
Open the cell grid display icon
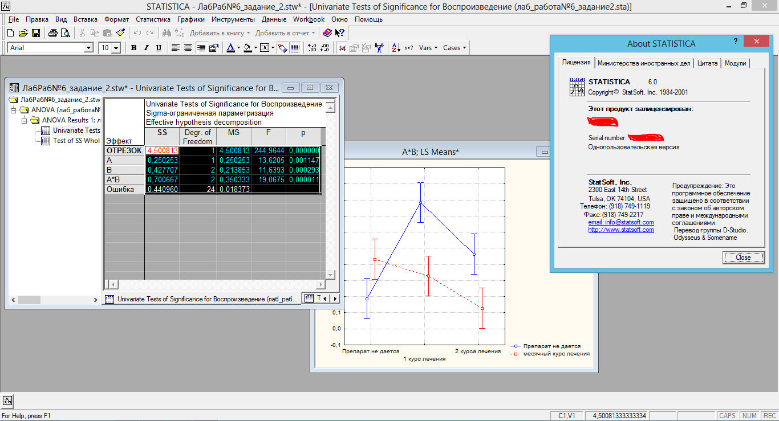pos(295,47)
